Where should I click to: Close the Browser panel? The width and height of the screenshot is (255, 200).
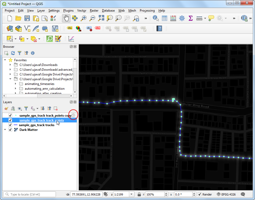[75, 46]
